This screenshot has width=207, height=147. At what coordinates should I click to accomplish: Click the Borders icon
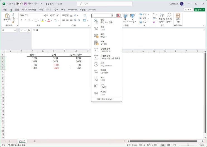(36, 20)
